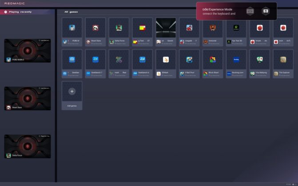Open the Brawl Stars card in All games
This screenshot has height=186, width=298.
95,32
